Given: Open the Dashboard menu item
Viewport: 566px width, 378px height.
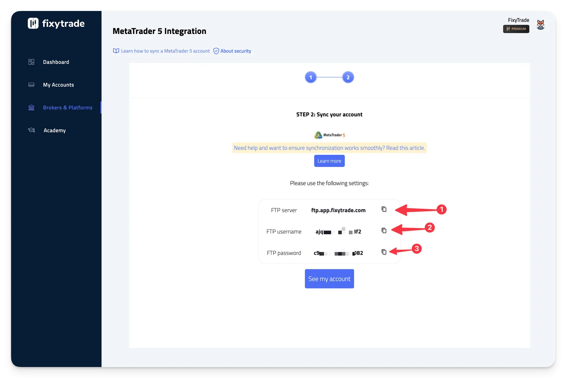Looking at the screenshot, I should pyautogui.click(x=56, y=62).
